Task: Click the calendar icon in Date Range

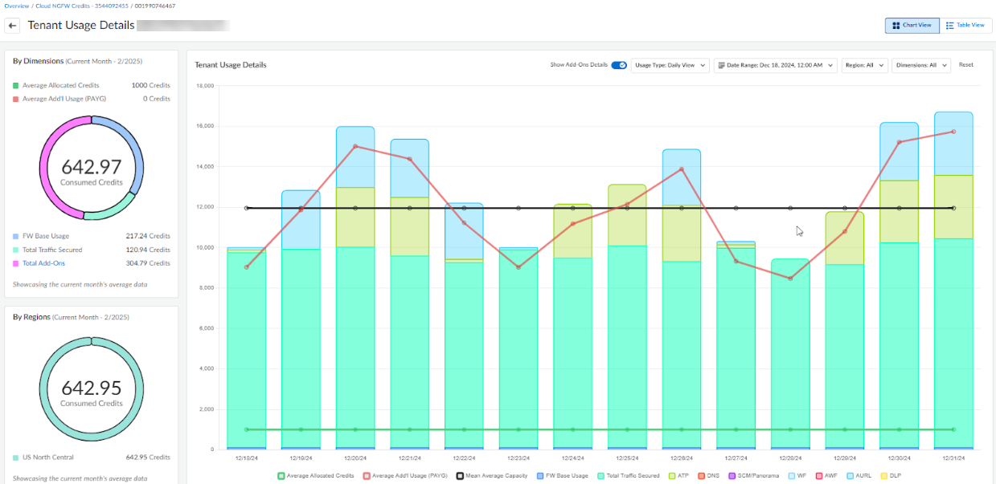Action: (x=721, y=65)
